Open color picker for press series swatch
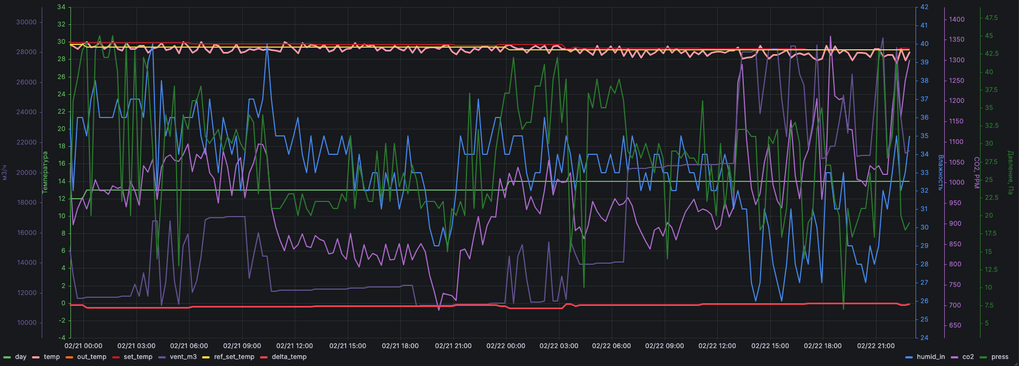This screenshot has width=1019, height=366. [983, 357]
